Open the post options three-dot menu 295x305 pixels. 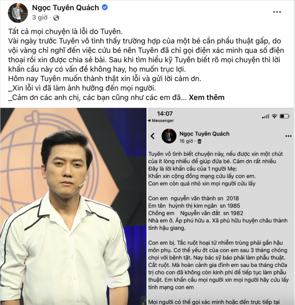coord(277,12)
